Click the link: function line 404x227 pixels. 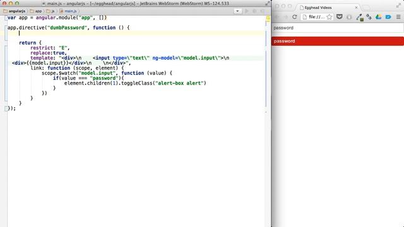click(77, 68)
